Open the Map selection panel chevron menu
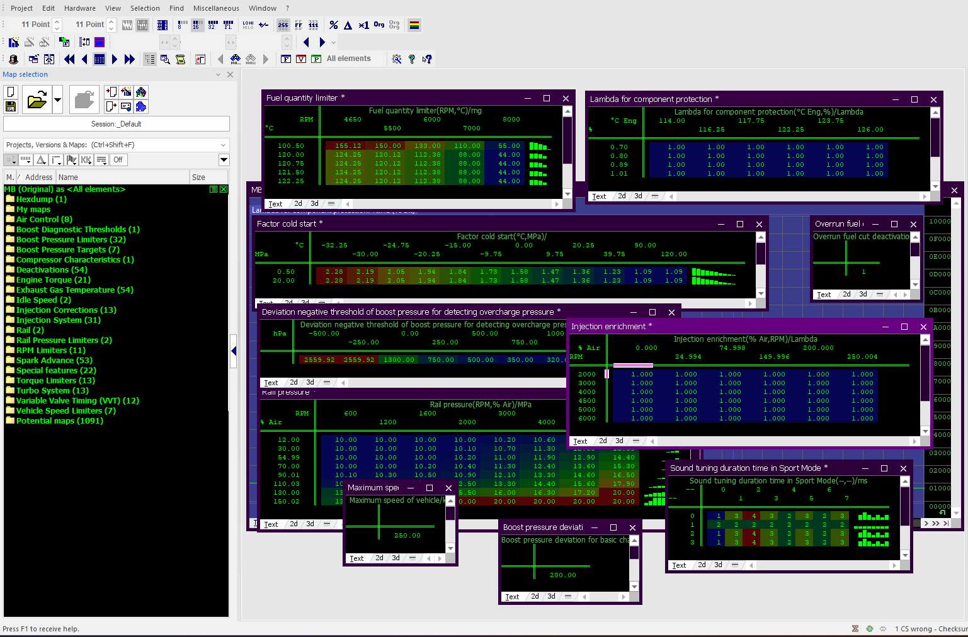The height and width of the screenshot is (637, 968). pos(219,74)
